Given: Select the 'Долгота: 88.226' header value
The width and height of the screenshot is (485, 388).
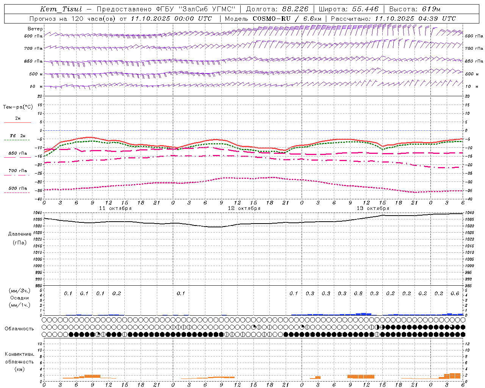Looking at the screenshot, I should 277,9.
